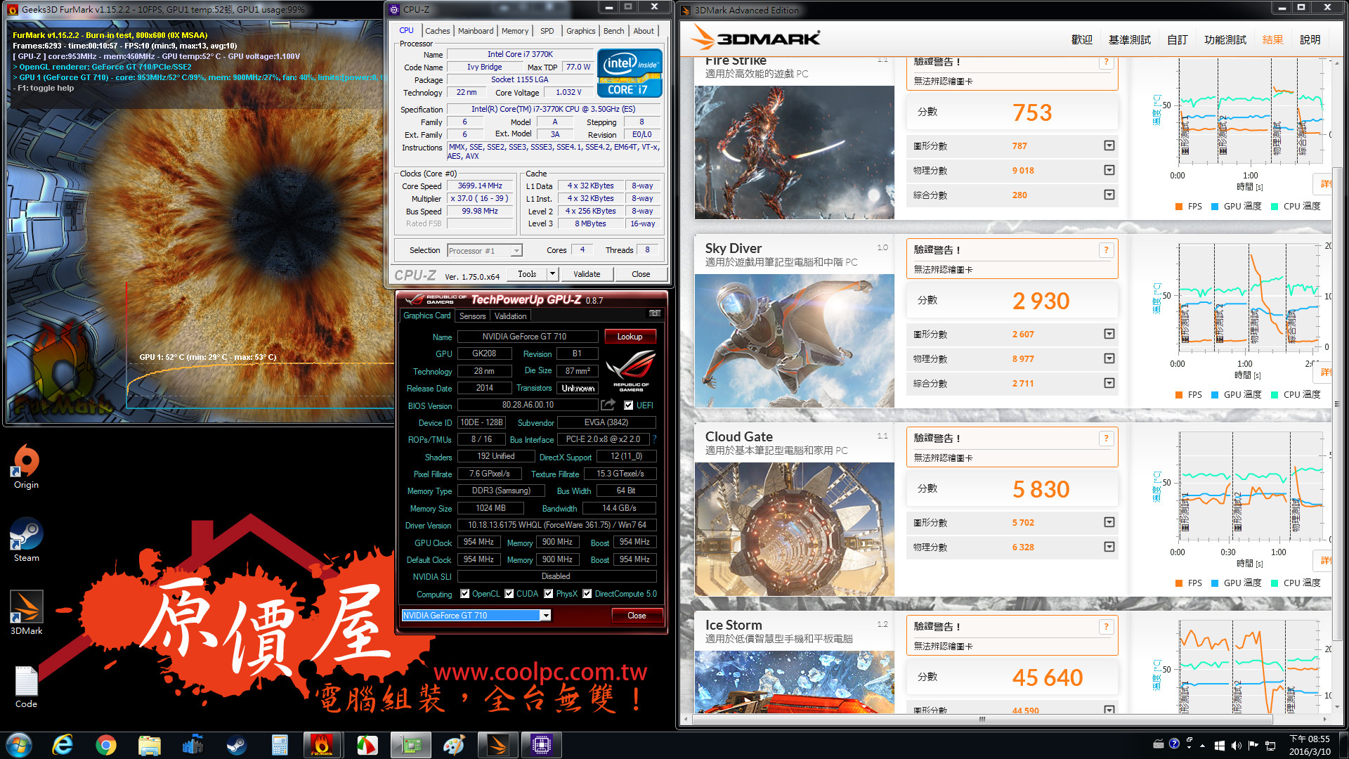The height and width of the screenshot is (759, 1349).
Task: Open the Paint palette icon on taskbar
Action: tap(454, 745)
